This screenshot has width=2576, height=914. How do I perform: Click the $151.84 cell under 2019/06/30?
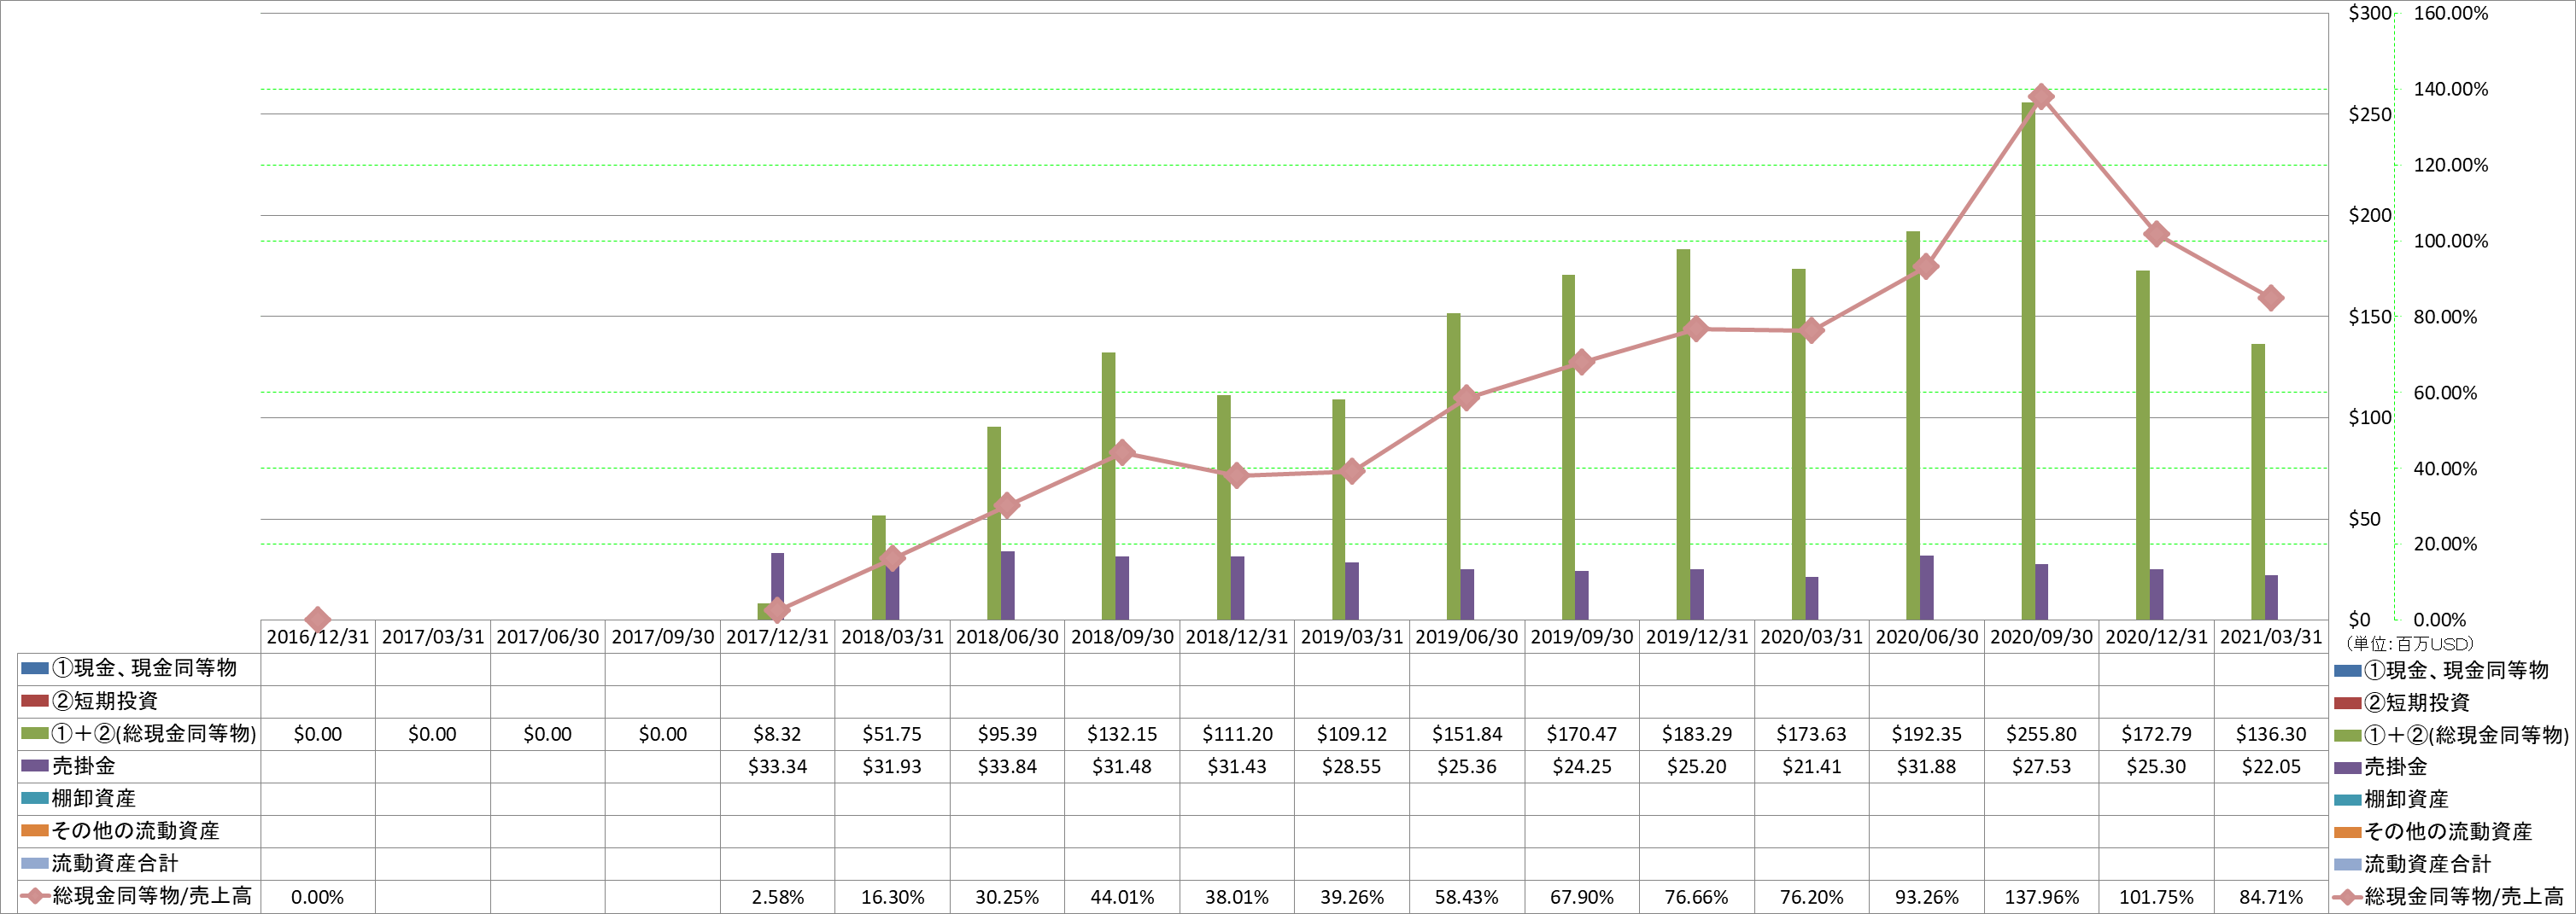(x=1466, y=734)
